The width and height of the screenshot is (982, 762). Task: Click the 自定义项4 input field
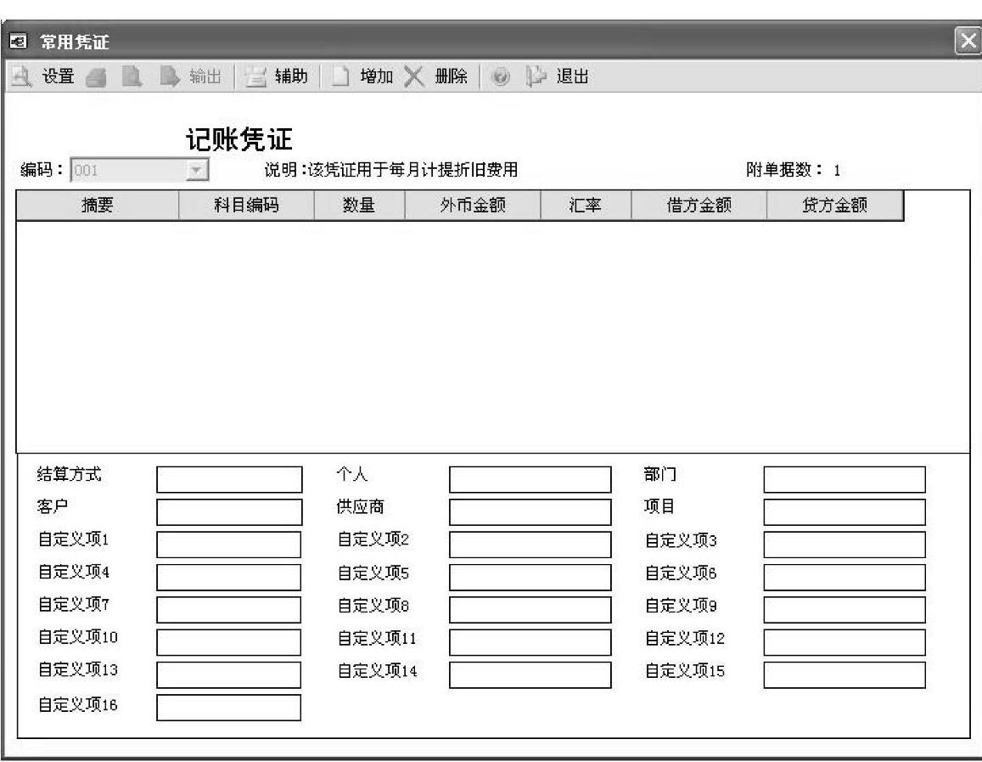[x=228, y=577]
